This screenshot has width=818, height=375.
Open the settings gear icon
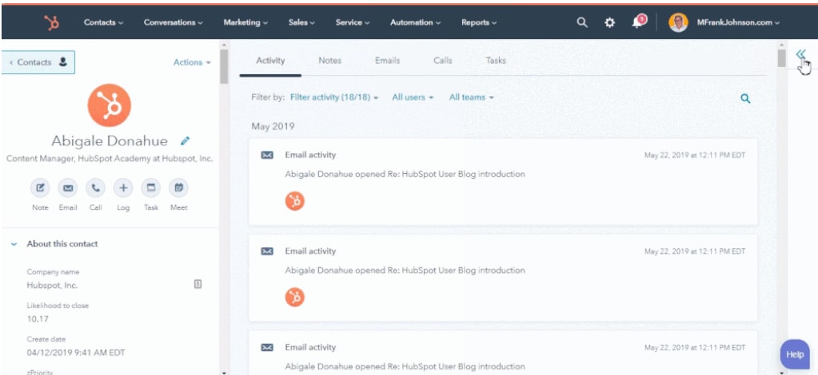[609, 22]
